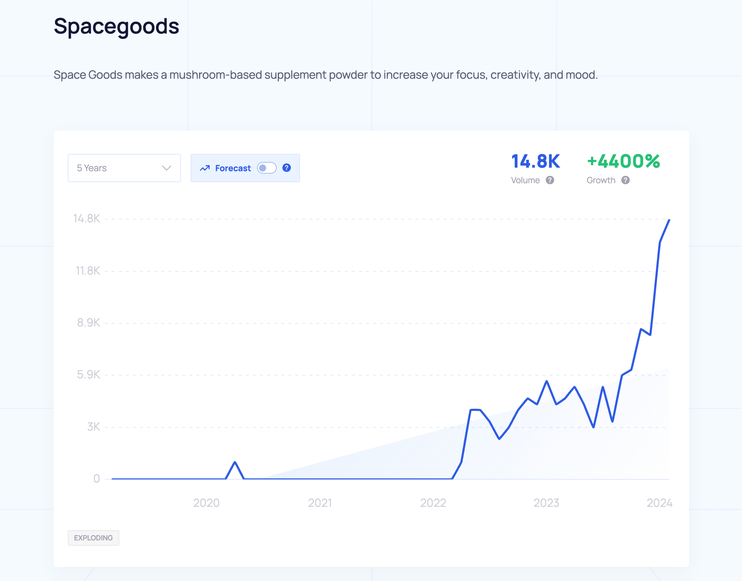The width and height of the screenshot is (742, 581).
Task: Toggle the Forecast switch on
Action: tap(267, 168)
